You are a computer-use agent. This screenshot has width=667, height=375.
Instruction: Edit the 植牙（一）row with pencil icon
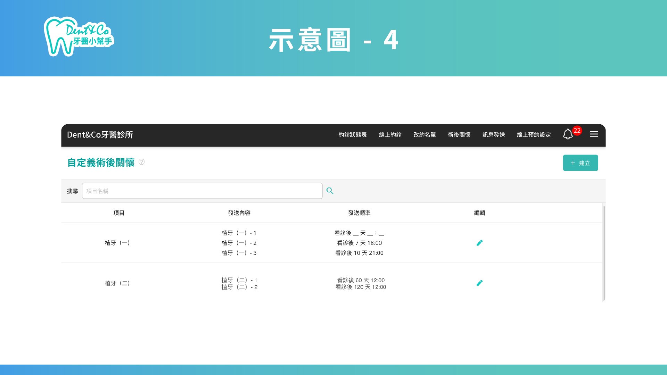(x=479, y=243)
